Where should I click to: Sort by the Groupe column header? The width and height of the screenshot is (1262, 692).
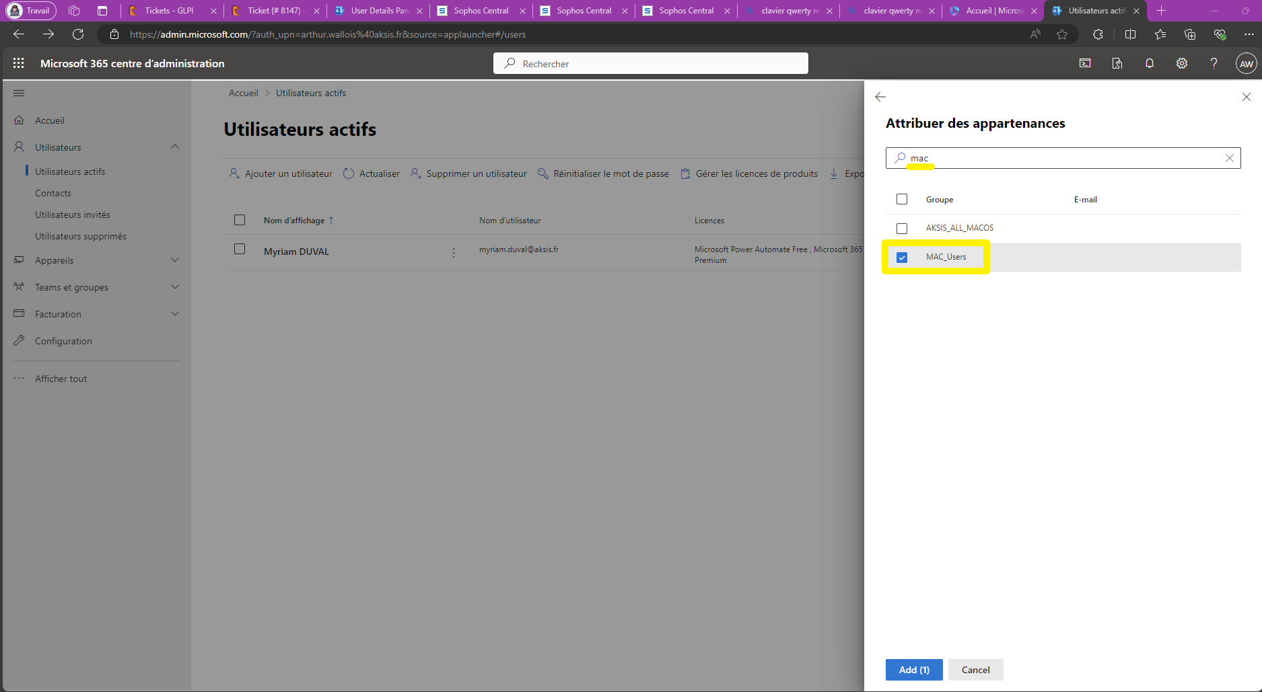tap(940, 200)
